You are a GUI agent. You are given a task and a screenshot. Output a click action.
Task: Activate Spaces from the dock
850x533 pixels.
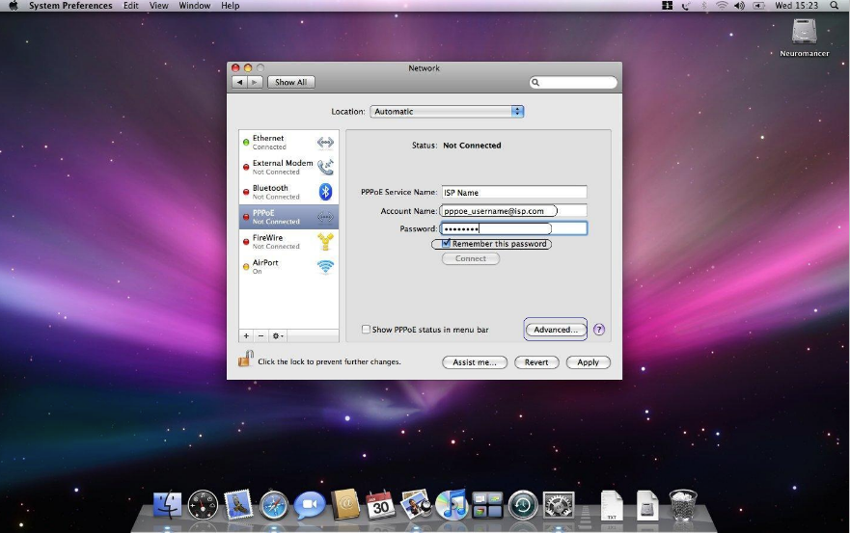487,505
